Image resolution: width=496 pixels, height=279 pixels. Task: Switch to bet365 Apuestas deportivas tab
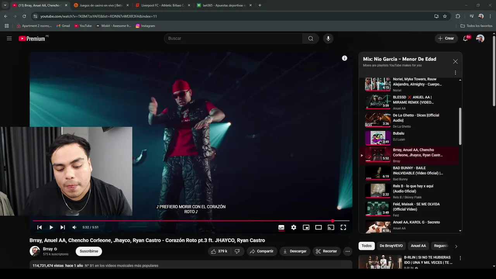click(224, 5)
